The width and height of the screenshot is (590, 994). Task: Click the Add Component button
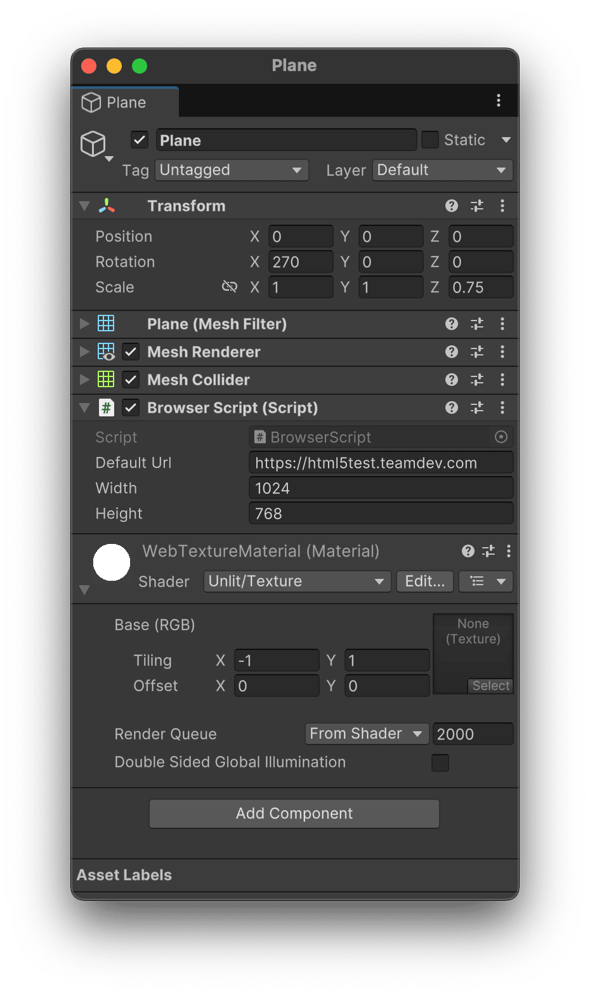294,813
